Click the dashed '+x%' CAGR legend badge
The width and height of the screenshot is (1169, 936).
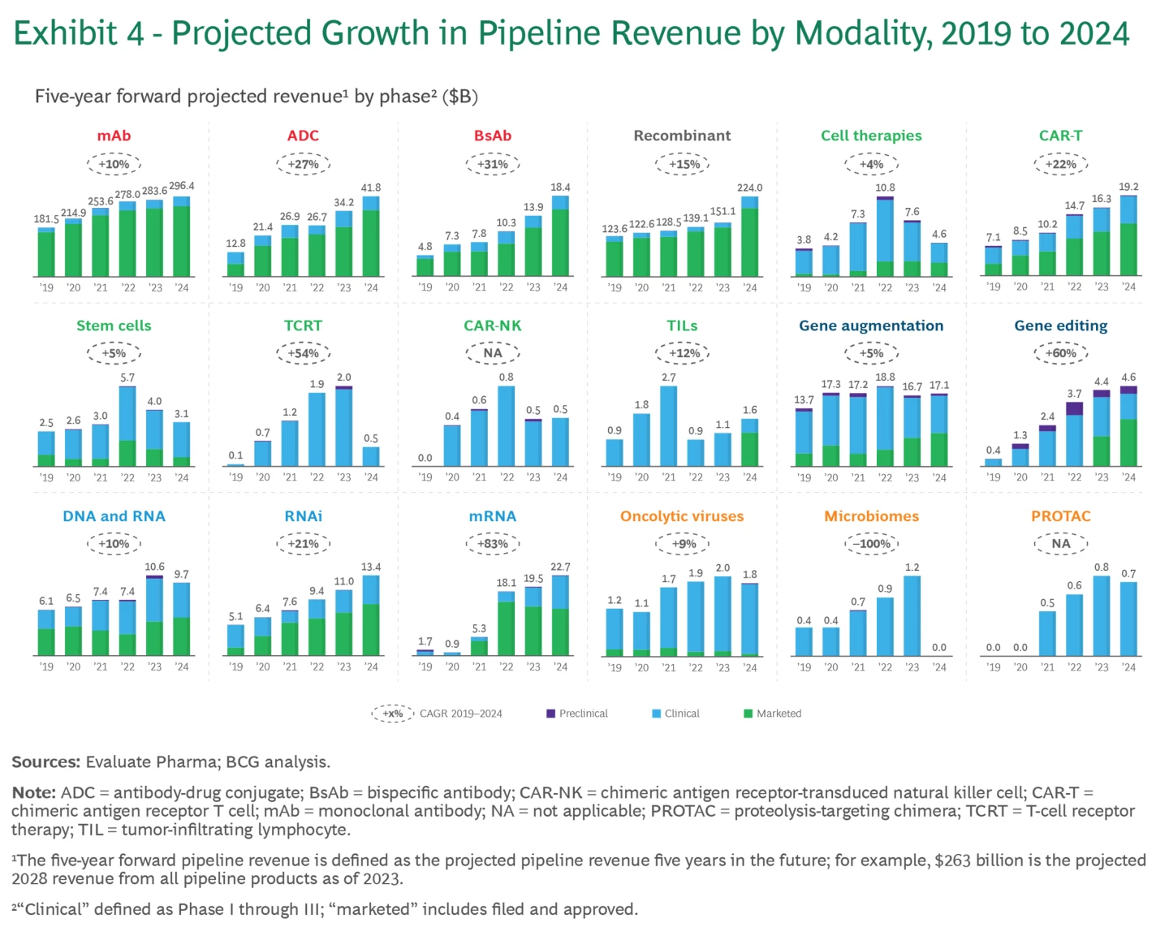point(393,714)
